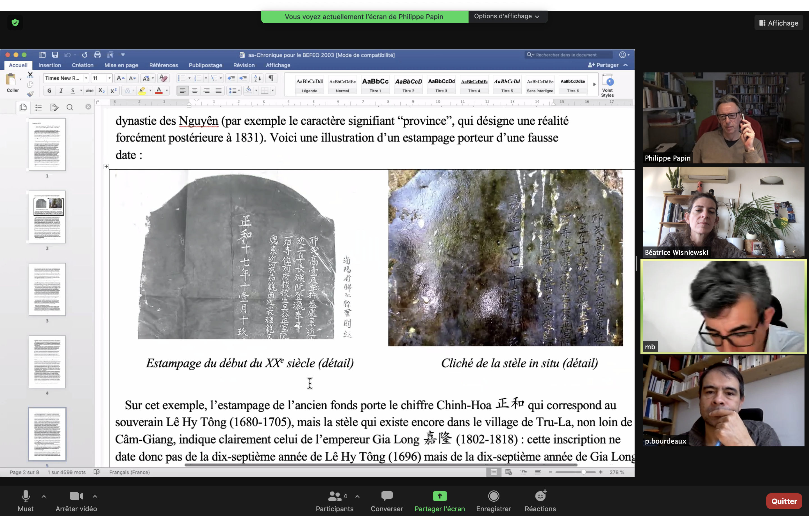809x516 pixels.
Task: Click the Affichage layout button
Action: click(x=779, y=23)
